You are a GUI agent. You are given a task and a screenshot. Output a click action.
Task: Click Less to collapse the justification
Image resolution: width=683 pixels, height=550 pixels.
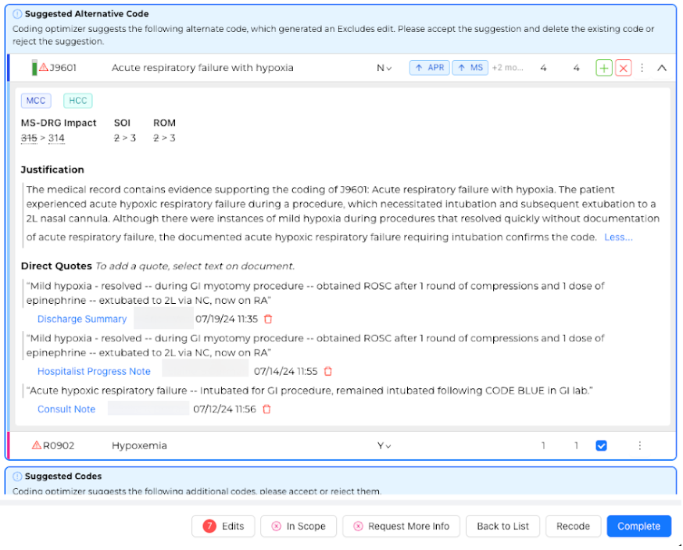[x=618, y=237]
